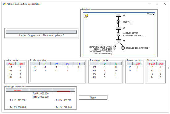This screenshot has width=170, height=114.
Task: Click P1 column header in Incidence matrix
Action: (x=45, y=64)
